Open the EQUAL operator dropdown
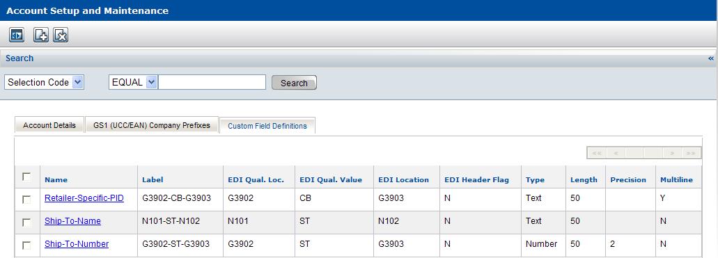This screenshot has width=718, height=258. [x=133, y=82]
